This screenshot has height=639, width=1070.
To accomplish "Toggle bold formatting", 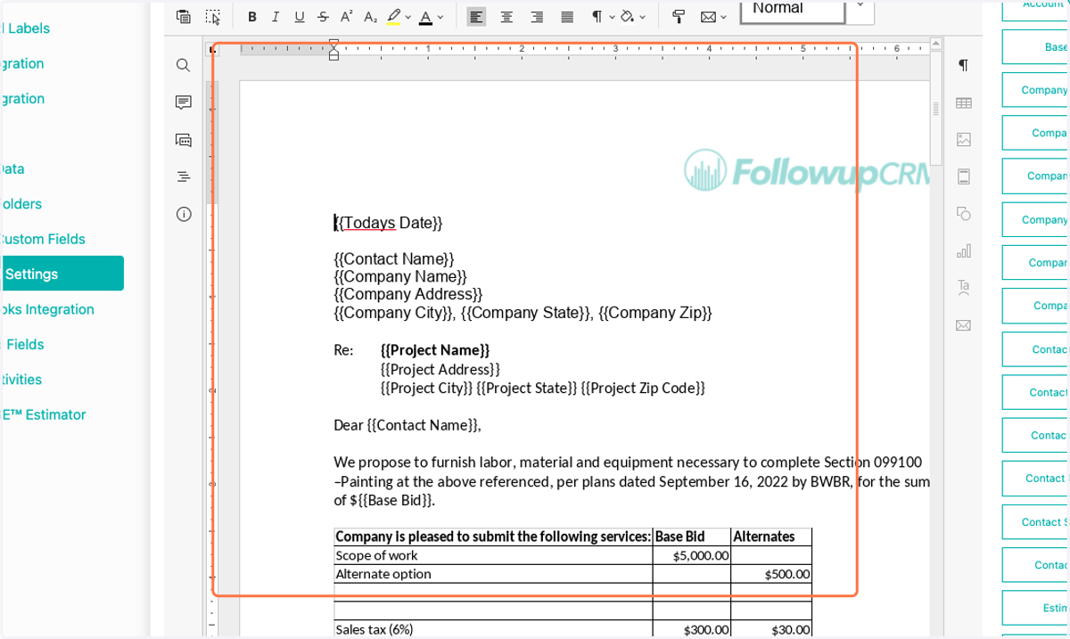I will (x=252, y=17).
